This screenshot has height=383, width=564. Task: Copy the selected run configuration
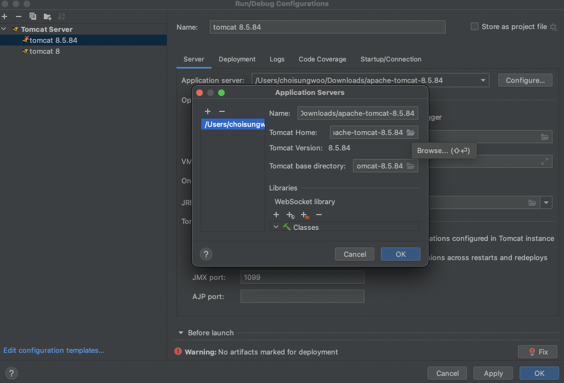tap(33, 16)
